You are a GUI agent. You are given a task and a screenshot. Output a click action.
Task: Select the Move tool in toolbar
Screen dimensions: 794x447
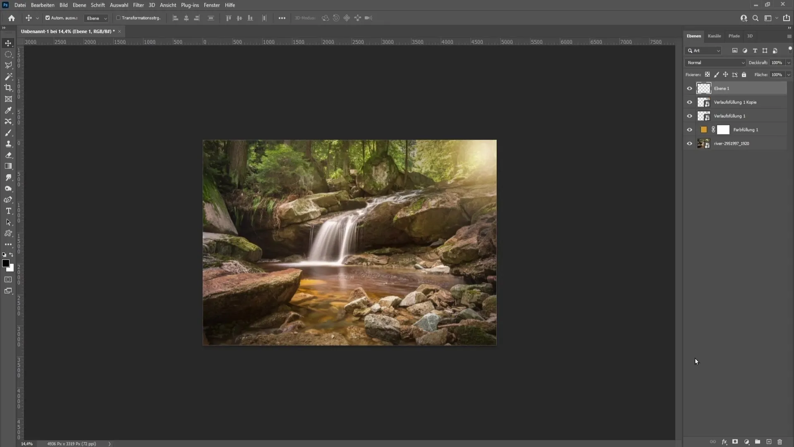7,43
